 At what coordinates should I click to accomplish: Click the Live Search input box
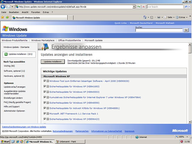[165, 7]
